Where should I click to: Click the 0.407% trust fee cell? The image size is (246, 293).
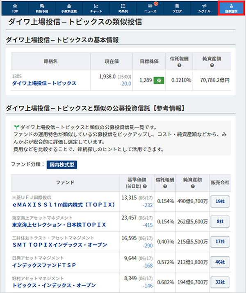point(166,242)
